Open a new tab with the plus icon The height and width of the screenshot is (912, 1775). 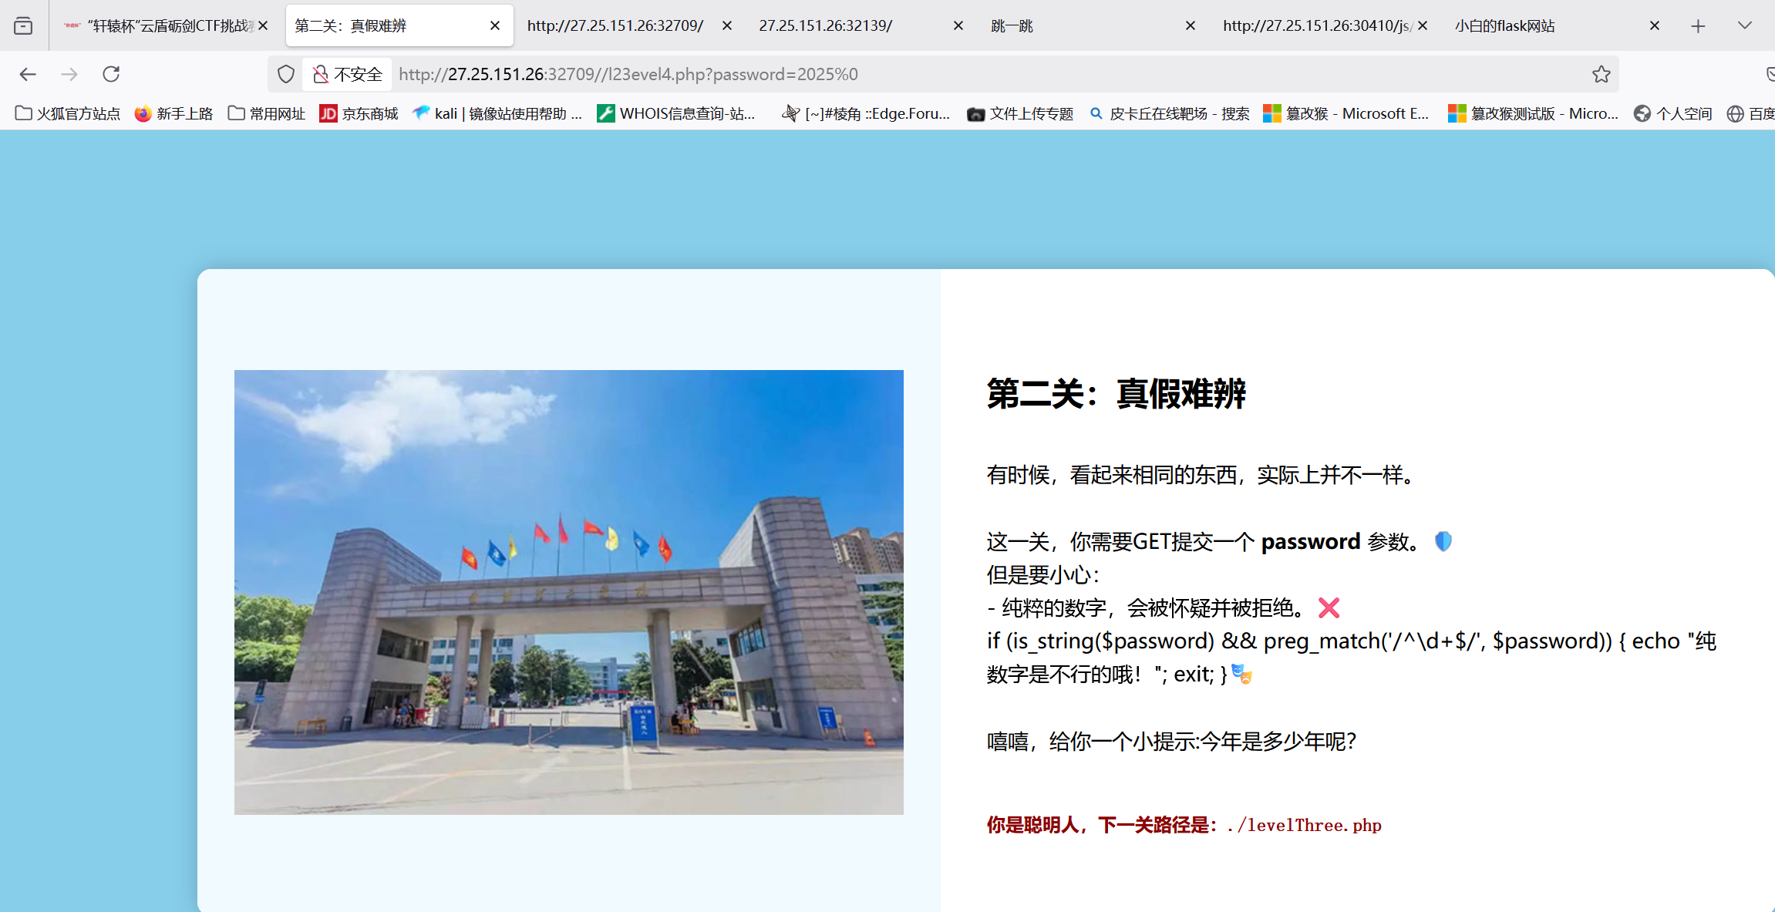1698,26
